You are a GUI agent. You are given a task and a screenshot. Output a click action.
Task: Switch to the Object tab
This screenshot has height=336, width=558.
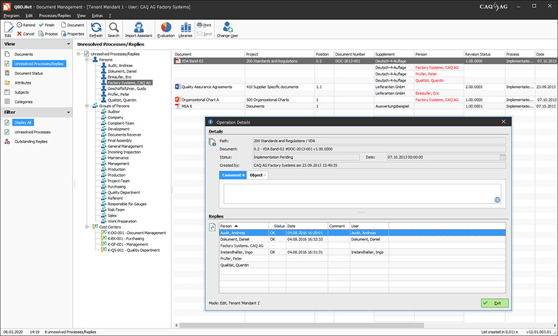(x=256, y=176)
